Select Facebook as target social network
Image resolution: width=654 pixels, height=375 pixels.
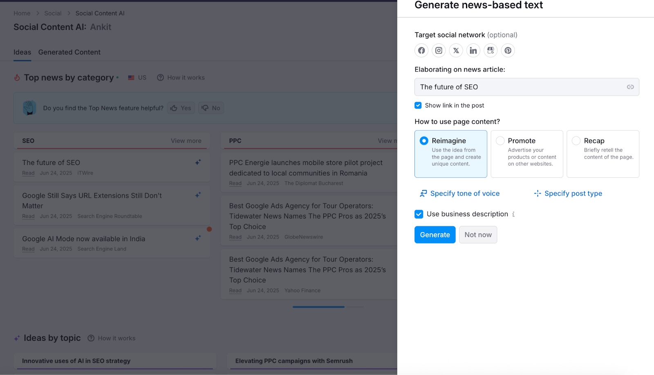(421, 51)
